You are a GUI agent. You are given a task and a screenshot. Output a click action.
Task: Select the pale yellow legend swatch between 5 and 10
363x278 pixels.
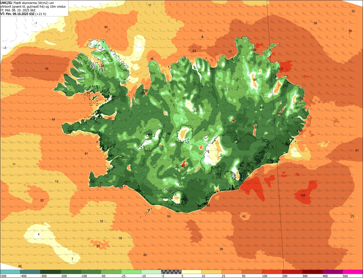pyautogui.click(x=191, y=272)
